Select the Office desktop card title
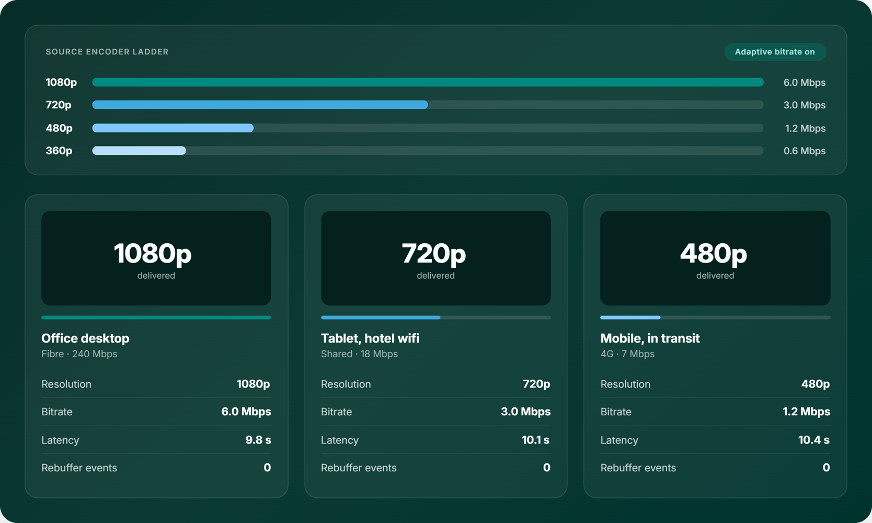Viewport: 872px width, 523px height. [85, 338]
